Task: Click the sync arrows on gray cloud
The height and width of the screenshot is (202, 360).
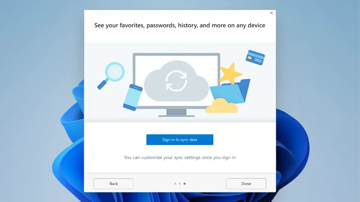Action: [x=176, y=80]
